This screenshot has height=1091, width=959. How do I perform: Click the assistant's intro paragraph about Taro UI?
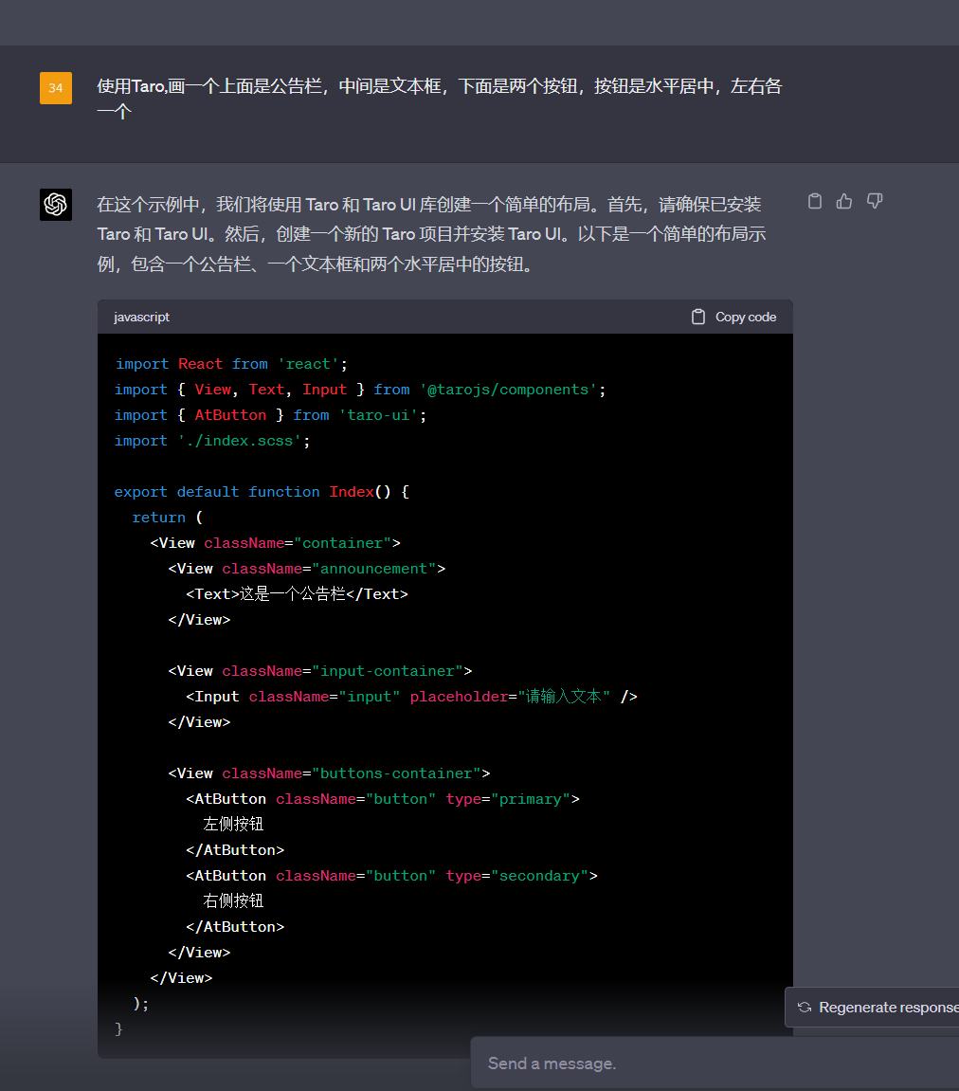431,234
